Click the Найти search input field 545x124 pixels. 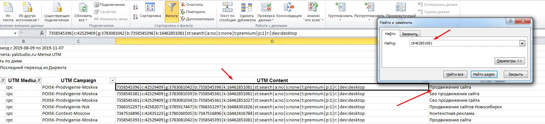pyautogui.click(x=465, y=43)
